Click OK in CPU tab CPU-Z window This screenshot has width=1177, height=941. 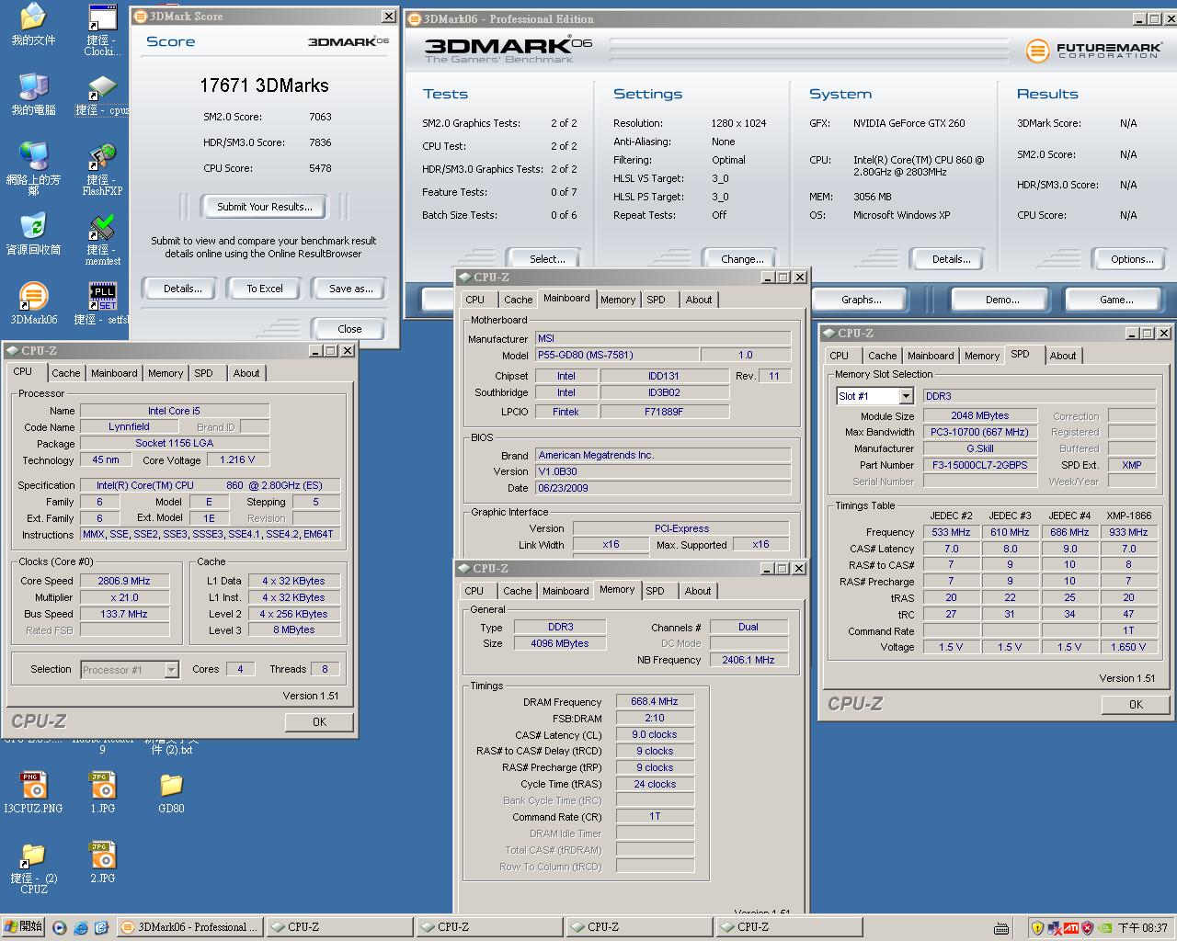click(319, 722)
